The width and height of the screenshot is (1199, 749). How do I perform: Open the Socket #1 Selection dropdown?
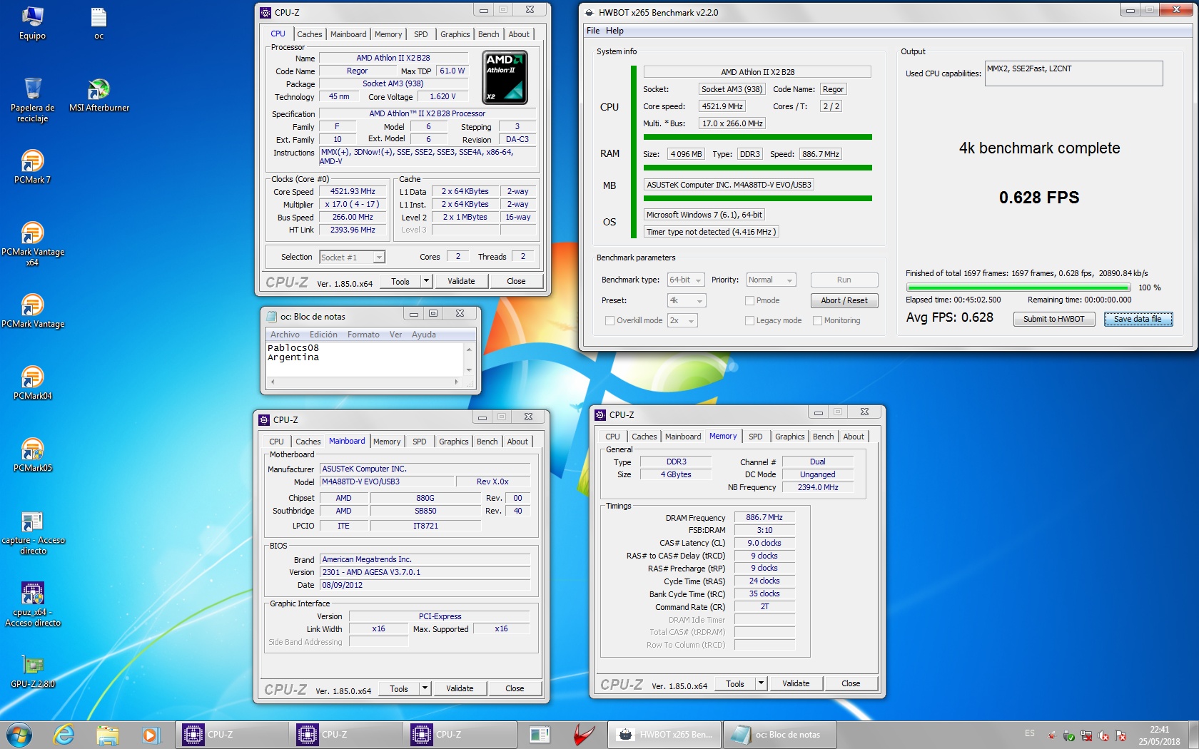click(352, 257)
